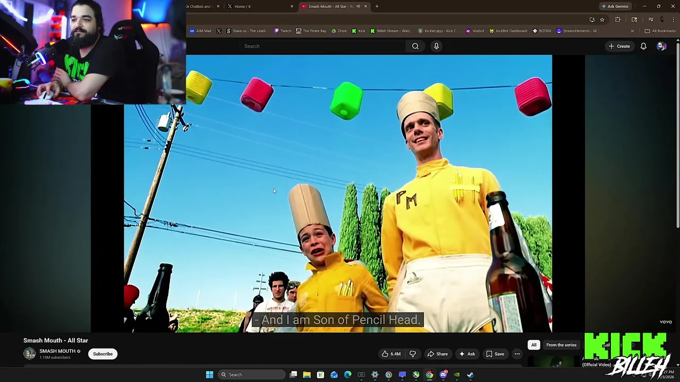Mute the Smash Mouth tab audio icon
Image resolution: width=680 pixels, height=382 pixels.
(358, 6)
